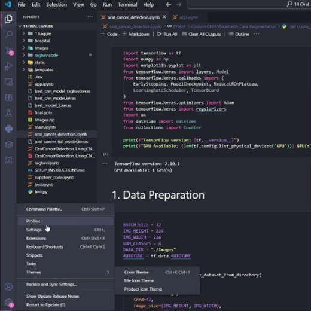Screen dimensions: 311x311
Task: Open the Edit menu
Action: click(36, 4)
